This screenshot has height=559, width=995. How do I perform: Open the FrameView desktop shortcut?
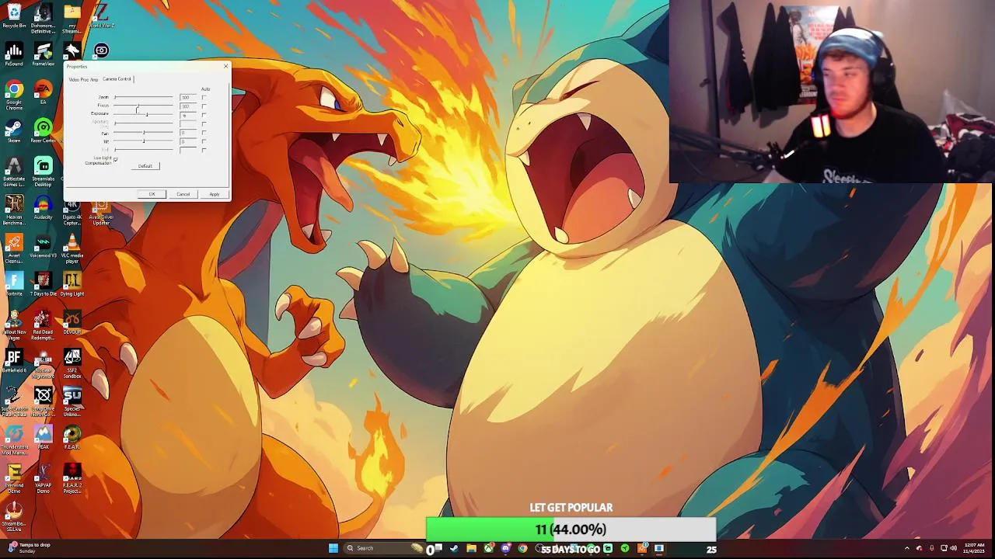coord(44,54)
